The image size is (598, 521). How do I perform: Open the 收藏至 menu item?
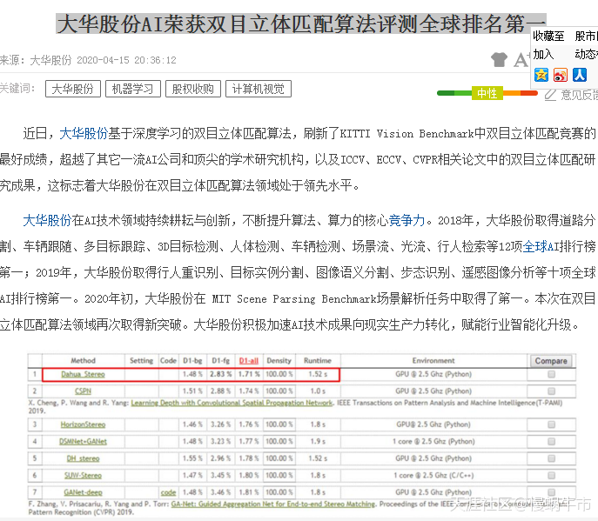click(548, 37)
